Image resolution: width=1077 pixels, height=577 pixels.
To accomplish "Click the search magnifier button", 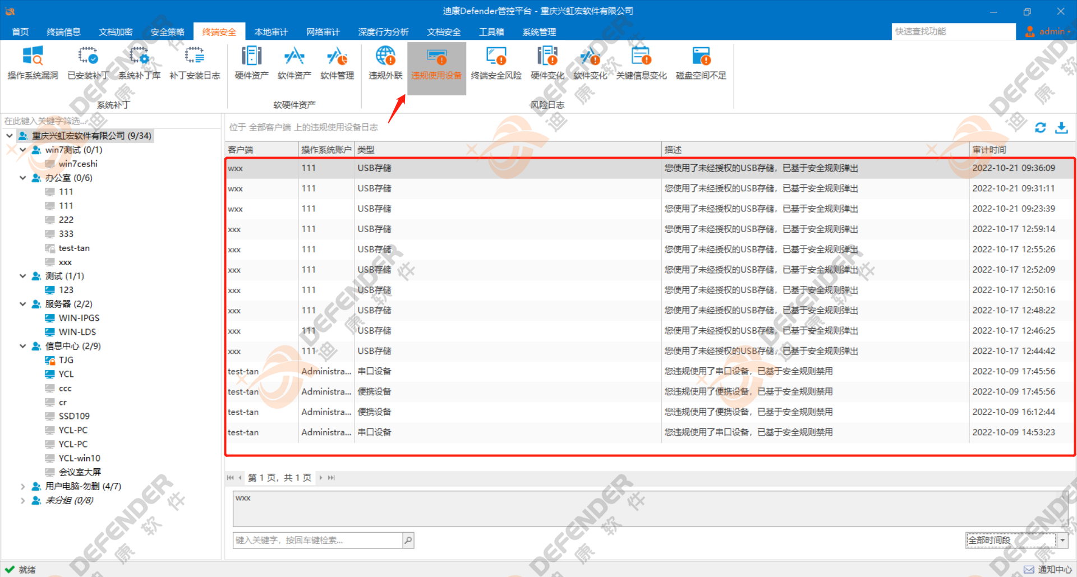I will 408,541.
